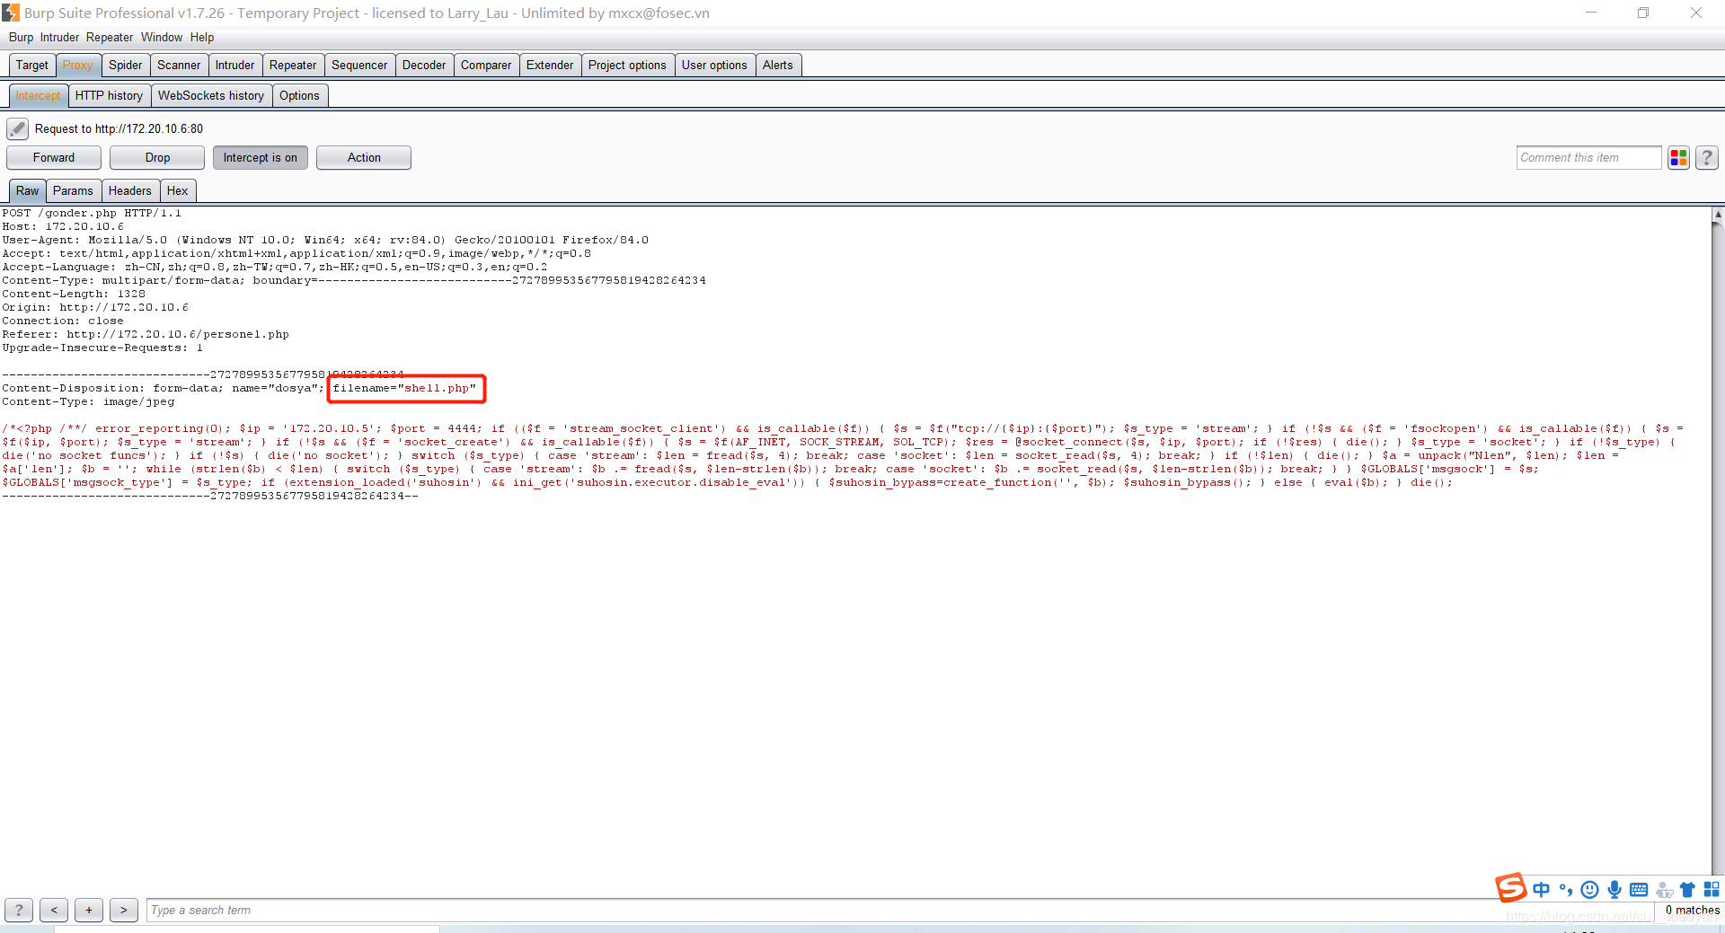Click the Content-Type: image/jpeg line
The height and width of the screenshot is (933, 1725).
tap(88, 401)
